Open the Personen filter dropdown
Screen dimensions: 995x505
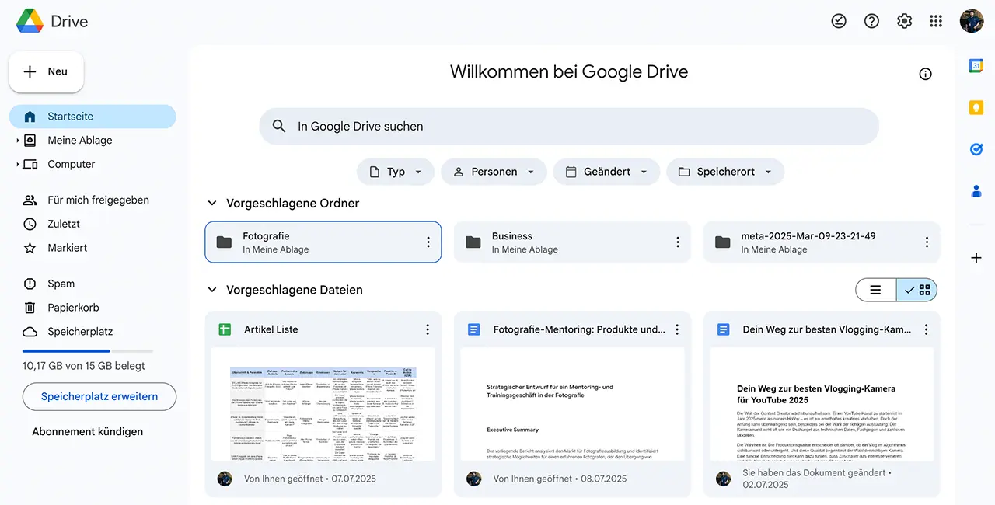(x=494, y=172)
